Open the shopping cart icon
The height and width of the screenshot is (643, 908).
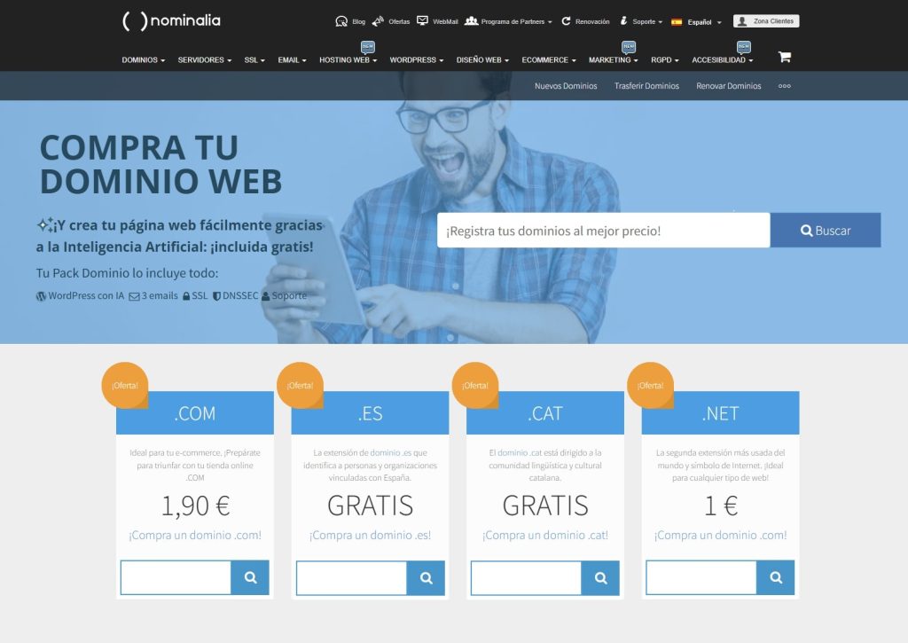tap(784, 57)
